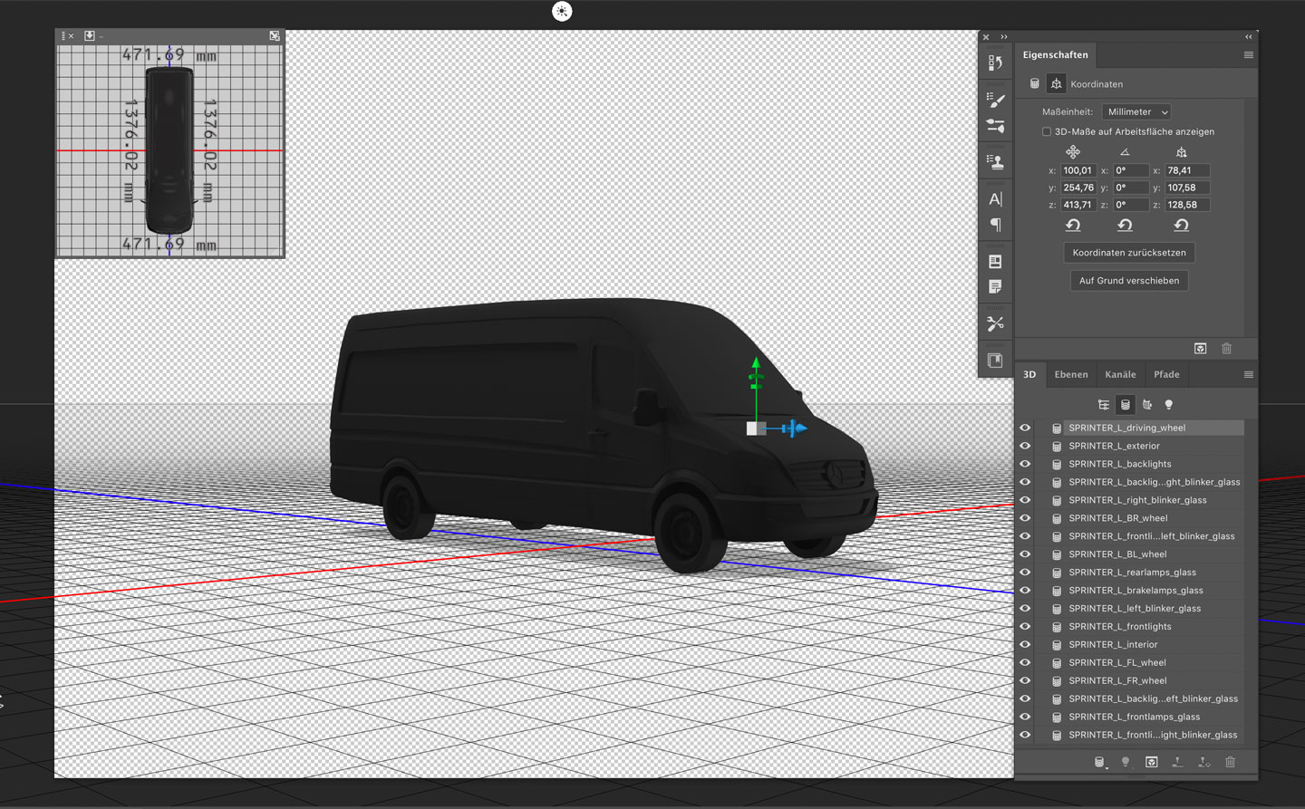Open the Character panel icon
This screenshot has height=809, width=1305.
pos(995,199)
